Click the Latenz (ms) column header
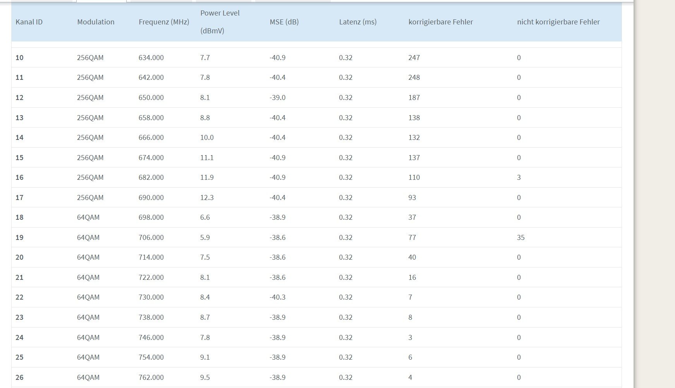The image size is (675, 388). tap(358, 22)
